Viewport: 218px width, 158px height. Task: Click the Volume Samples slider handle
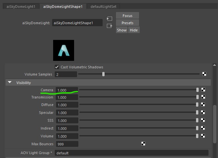[x=103, y=74]
